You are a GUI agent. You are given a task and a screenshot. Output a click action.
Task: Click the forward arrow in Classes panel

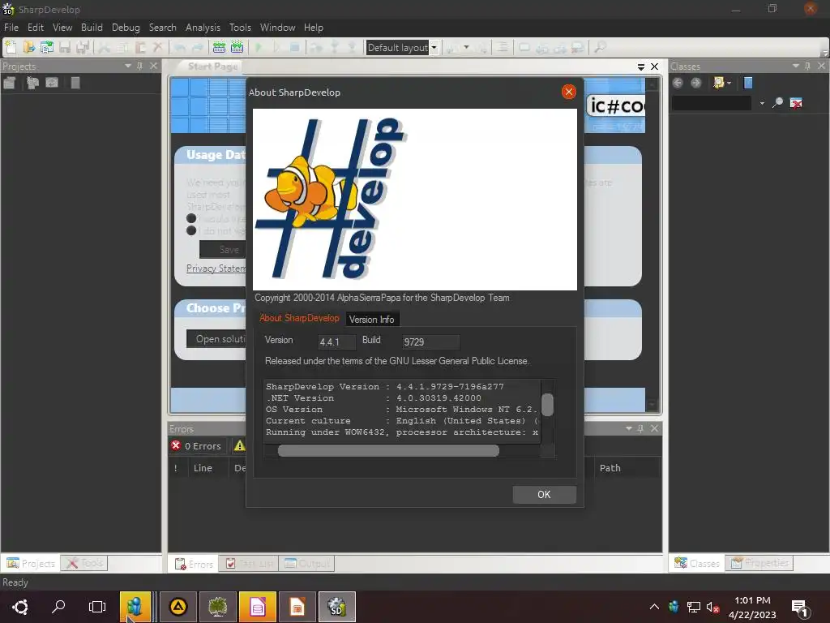coord(696,83)
